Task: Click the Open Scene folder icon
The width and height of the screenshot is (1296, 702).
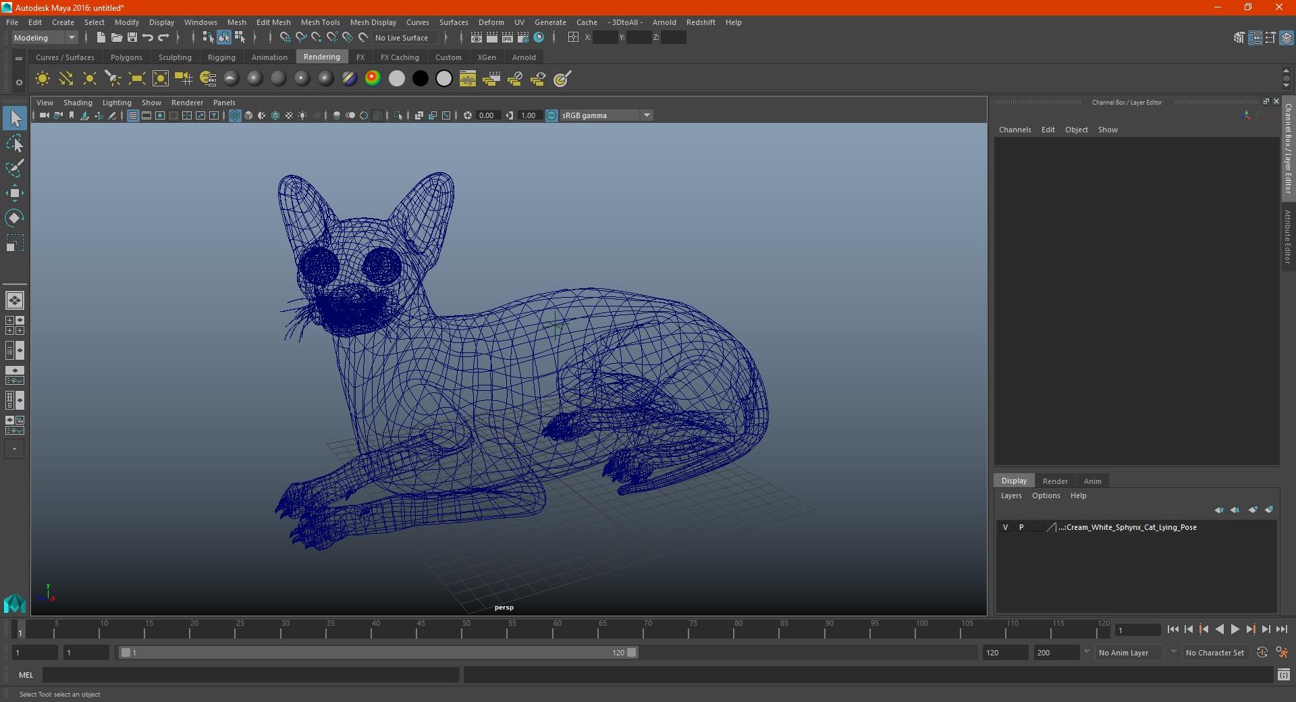Action: pyautogui.click(x=116, y=37)
